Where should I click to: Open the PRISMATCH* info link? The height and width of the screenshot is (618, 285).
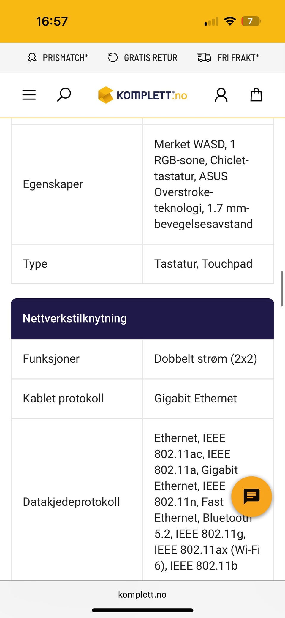[66, 58]
